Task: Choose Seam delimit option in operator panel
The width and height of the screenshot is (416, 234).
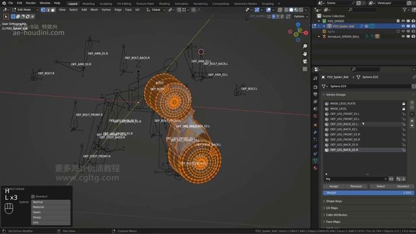Action: click(x=51, y=213)
